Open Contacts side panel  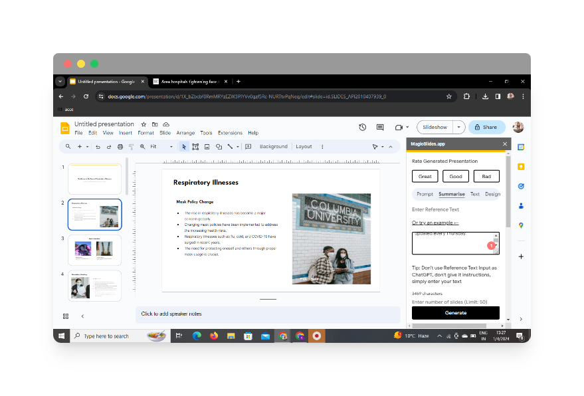coord(521,205)
